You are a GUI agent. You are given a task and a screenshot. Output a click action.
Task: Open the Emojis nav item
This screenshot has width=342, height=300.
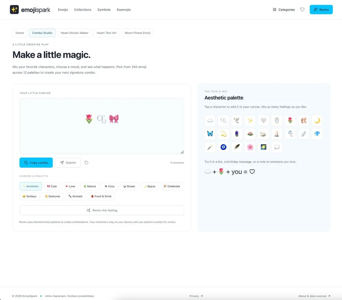pyautogui.click(x=63, y=10)
